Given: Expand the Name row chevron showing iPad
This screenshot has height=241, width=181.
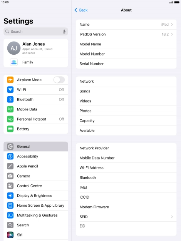Looking at the screenshot, I should click(172, 24).
